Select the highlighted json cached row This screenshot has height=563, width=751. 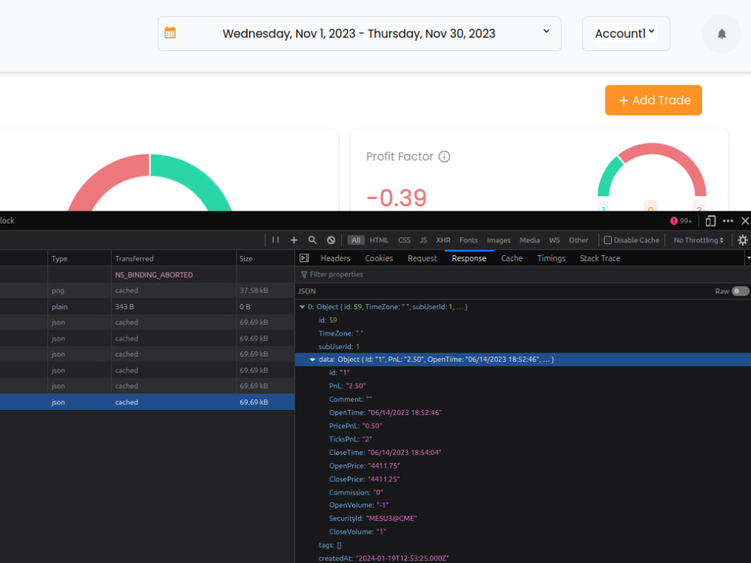147,402
